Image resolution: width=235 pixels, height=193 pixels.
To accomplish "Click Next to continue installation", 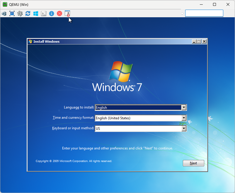I will (x=193, y=163).
